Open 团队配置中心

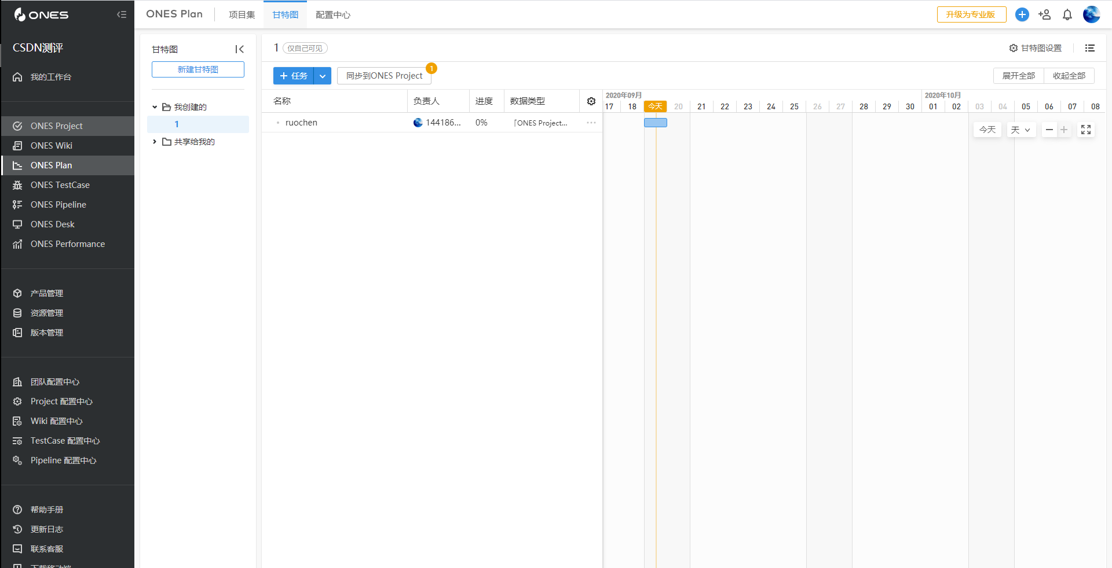[67, 382]
